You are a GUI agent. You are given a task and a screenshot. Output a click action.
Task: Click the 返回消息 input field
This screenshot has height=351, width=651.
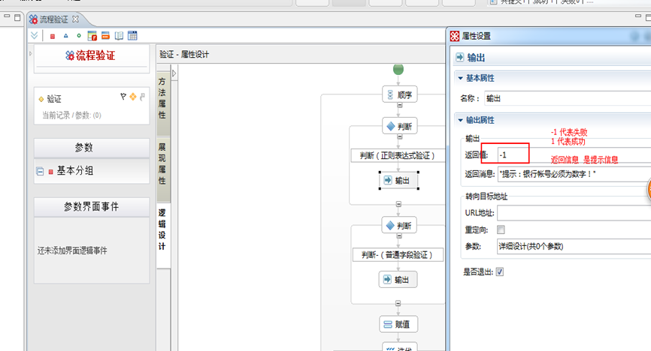pos(574,174)
